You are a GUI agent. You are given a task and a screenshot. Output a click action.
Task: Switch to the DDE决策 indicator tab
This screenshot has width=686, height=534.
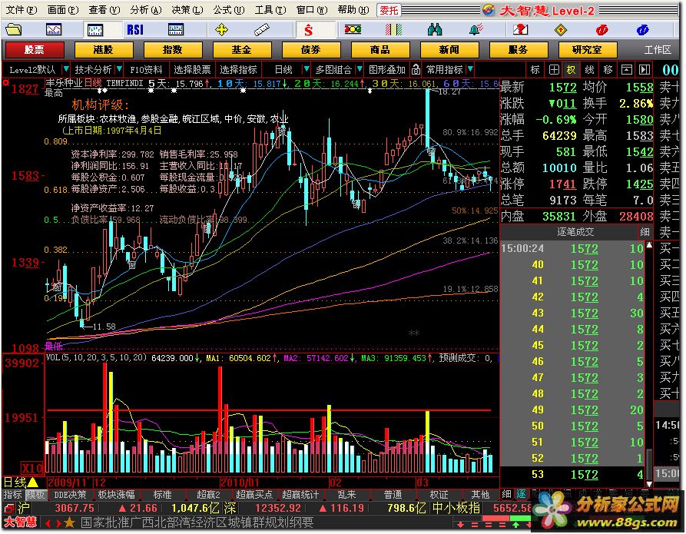[70, 495]
